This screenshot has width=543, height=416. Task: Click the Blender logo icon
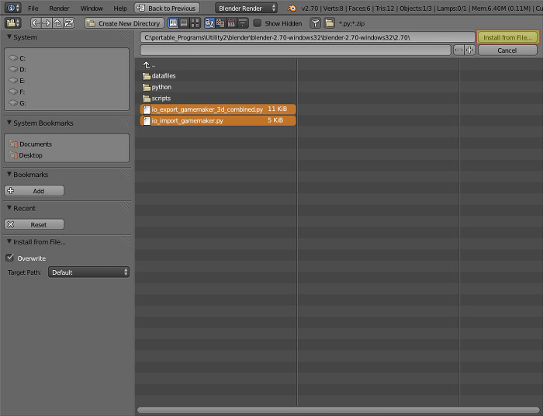click(292, 8)
